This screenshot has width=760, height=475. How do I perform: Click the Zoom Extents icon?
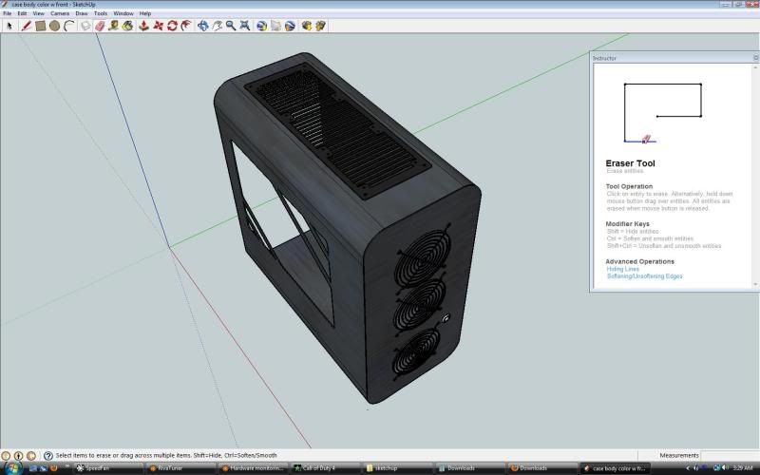click(245, 26)
